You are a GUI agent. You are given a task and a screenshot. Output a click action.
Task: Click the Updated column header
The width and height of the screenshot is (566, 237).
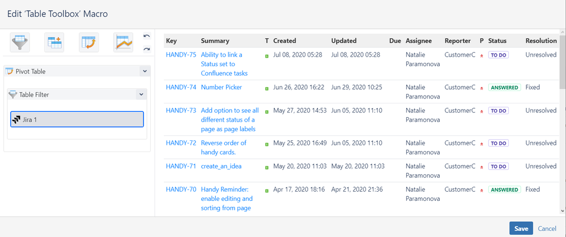pyautogui.click(x=344, y=41)
